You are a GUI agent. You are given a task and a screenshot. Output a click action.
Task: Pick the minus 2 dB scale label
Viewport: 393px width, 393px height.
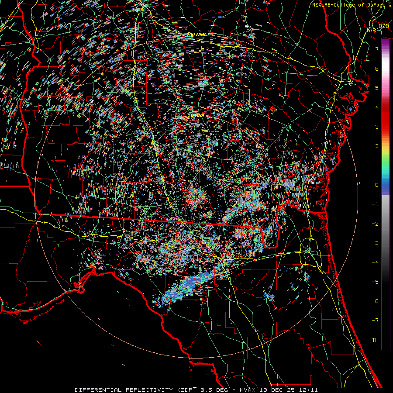[x=375, y=224]
